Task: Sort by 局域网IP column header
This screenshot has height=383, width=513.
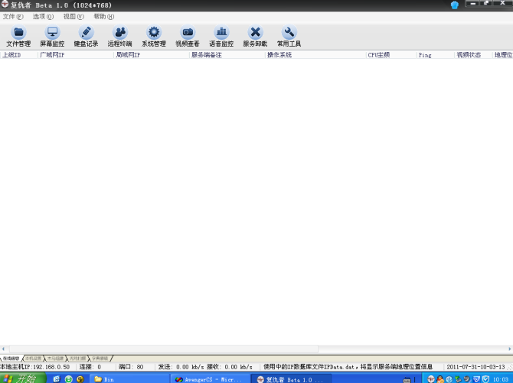Action: point(152,55)
